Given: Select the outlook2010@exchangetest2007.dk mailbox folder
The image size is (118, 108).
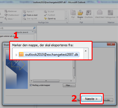Looking at the screenshot, I should tap(49, 55).
